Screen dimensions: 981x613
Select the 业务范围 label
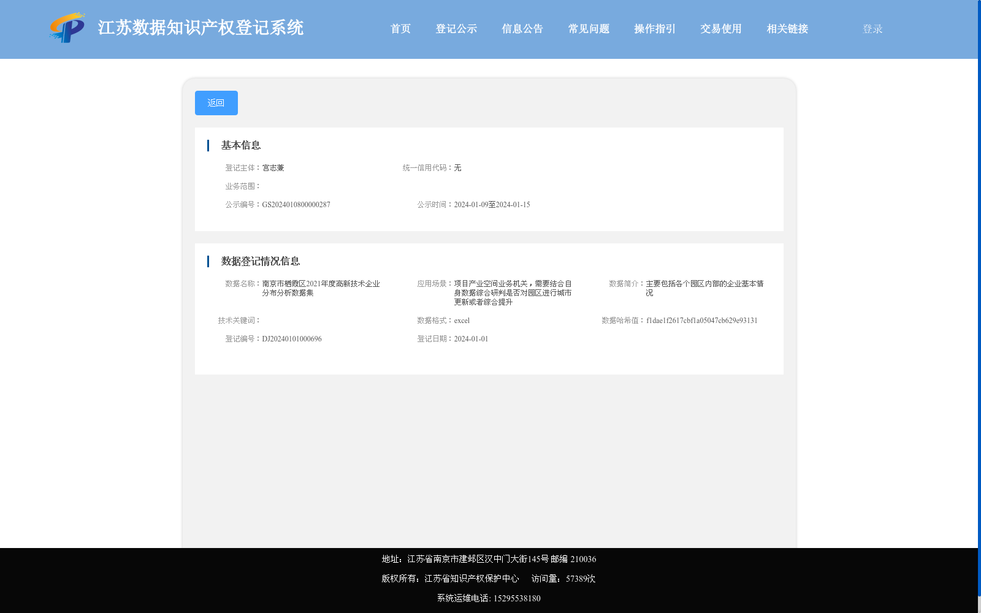(243, 186)
